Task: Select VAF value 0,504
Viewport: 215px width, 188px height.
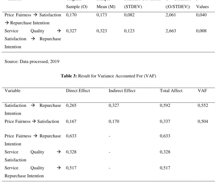Action: click(x=203, y=121)
